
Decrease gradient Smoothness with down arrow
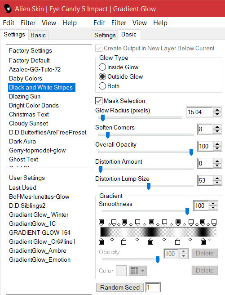tap(213, 207)
